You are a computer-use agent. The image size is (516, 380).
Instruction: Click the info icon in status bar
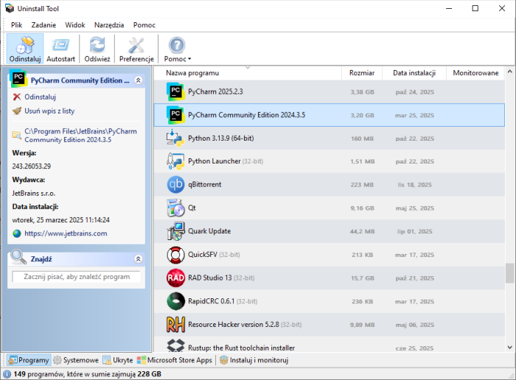[7, 374]
